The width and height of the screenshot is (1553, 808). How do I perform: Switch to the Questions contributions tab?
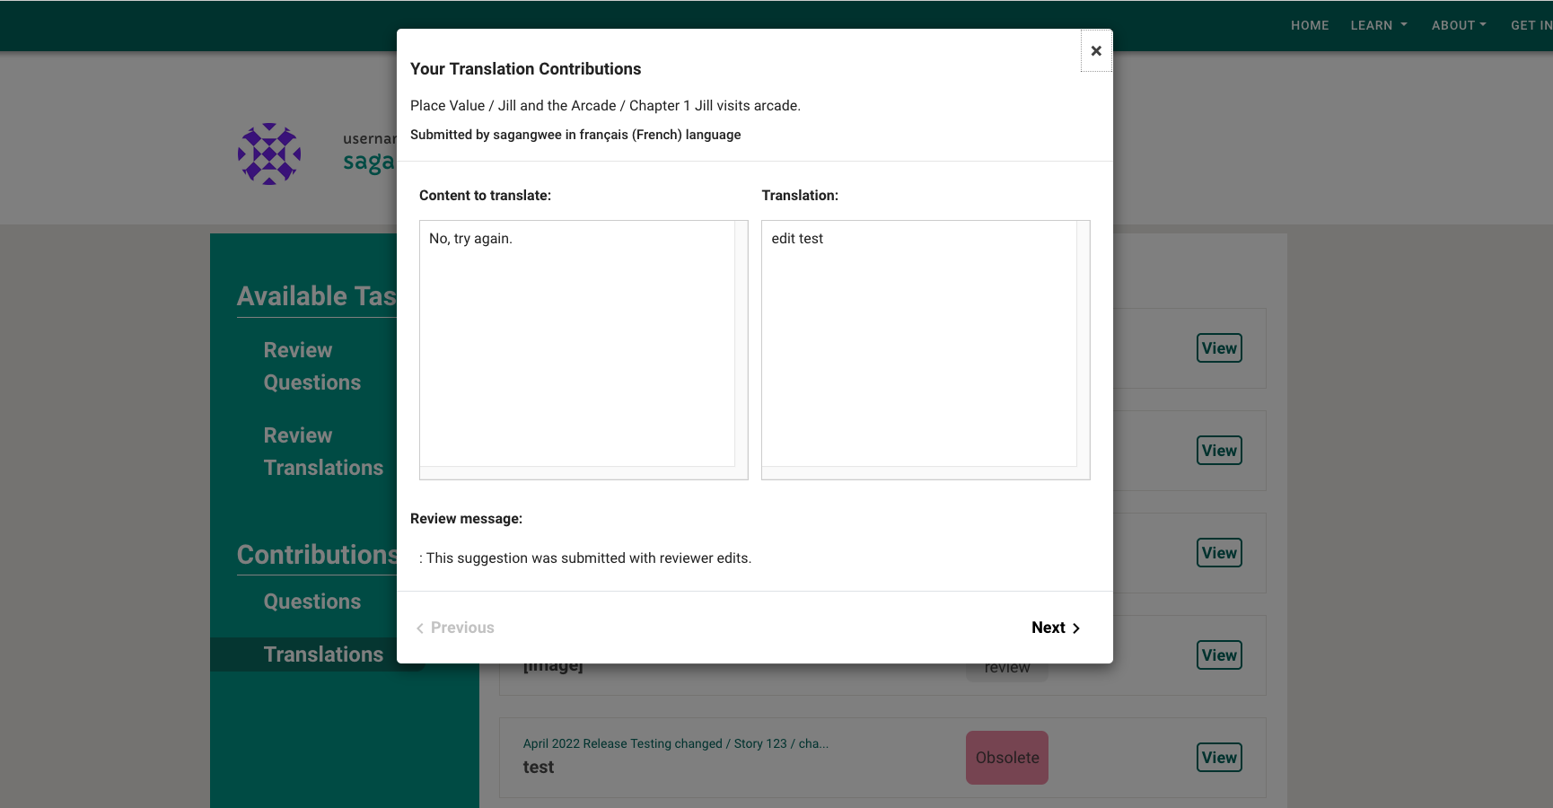[x=311, y=601]
